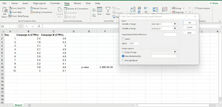Open Consolidate data tool
This screenshot has height=107, width=222.
point(146,8)
